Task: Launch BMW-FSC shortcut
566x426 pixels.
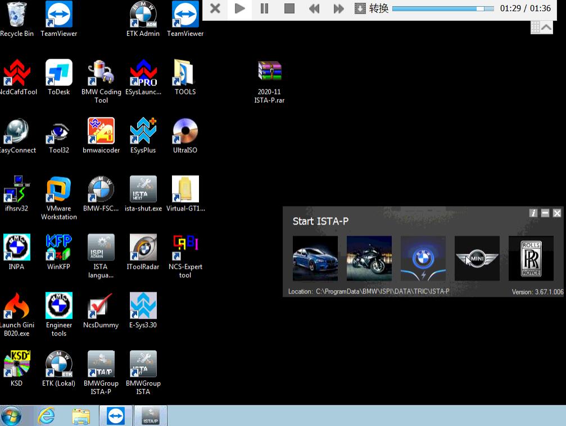Action: pos(101,194)
